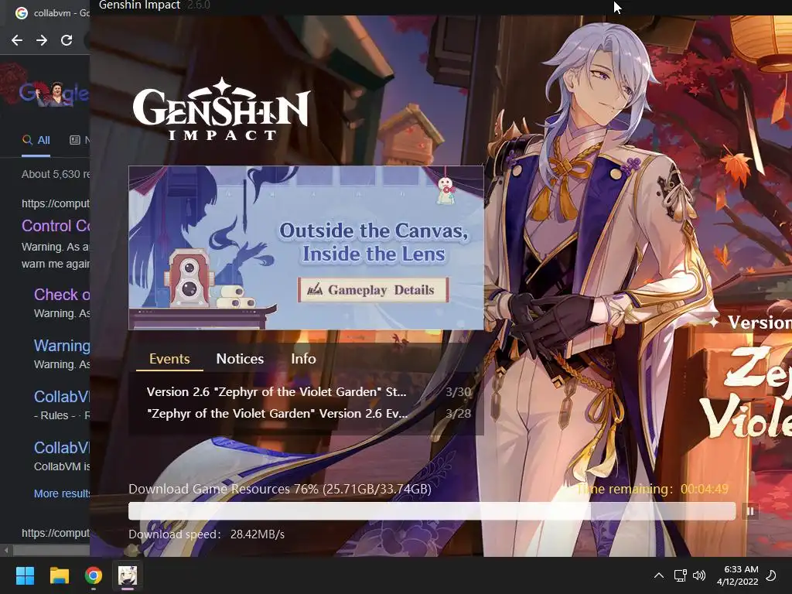The height and width of the screenshot is (594, 792).
Task: Click Chrome's back arrow
Action: (17, 40)
